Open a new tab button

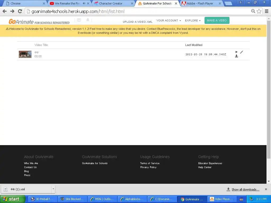point(228,3)
